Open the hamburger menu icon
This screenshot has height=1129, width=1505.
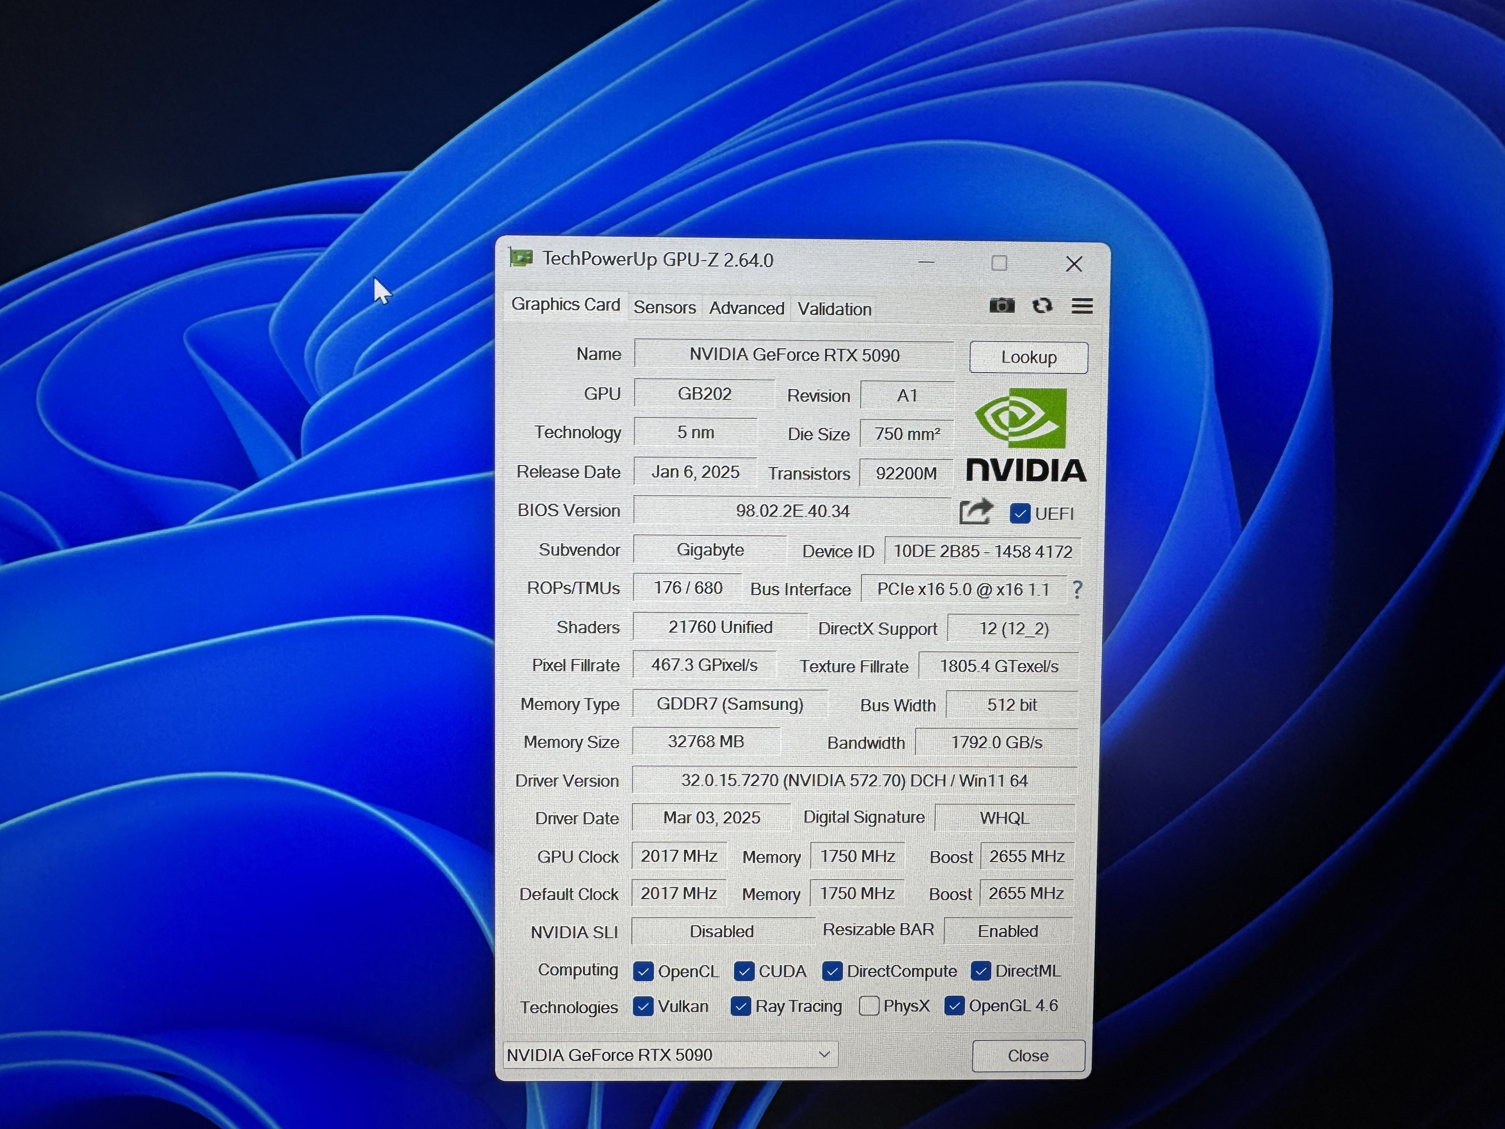tap(1082, 306)
